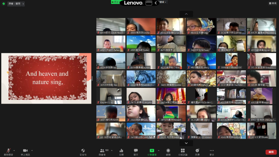Viewport: 279px width, 157px height.
Task: Expand audio options arrow beside microphone
Action: [14, 150]
